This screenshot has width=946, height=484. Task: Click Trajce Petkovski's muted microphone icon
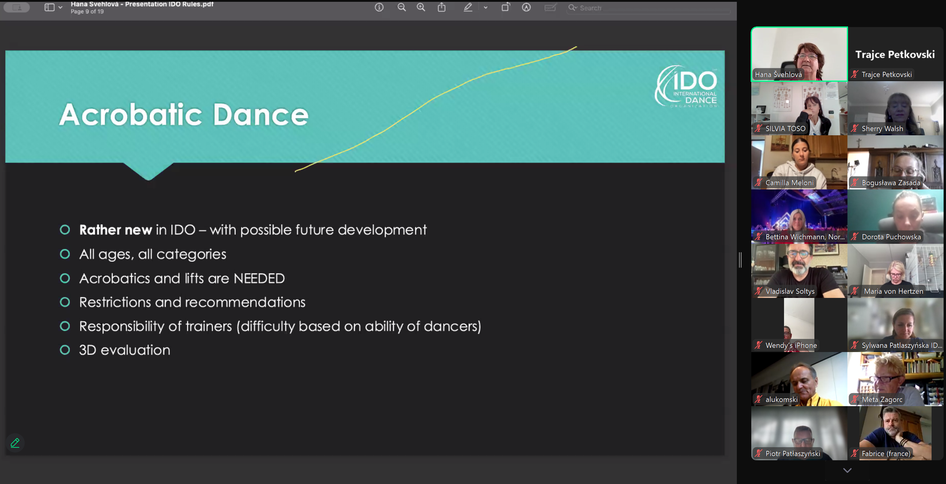click(x=855, y=74)
